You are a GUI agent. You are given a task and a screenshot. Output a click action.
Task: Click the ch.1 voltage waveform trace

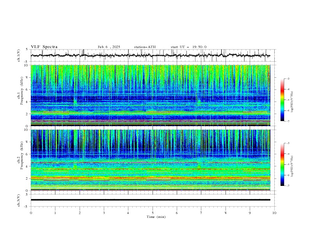(x=150, y=55)
